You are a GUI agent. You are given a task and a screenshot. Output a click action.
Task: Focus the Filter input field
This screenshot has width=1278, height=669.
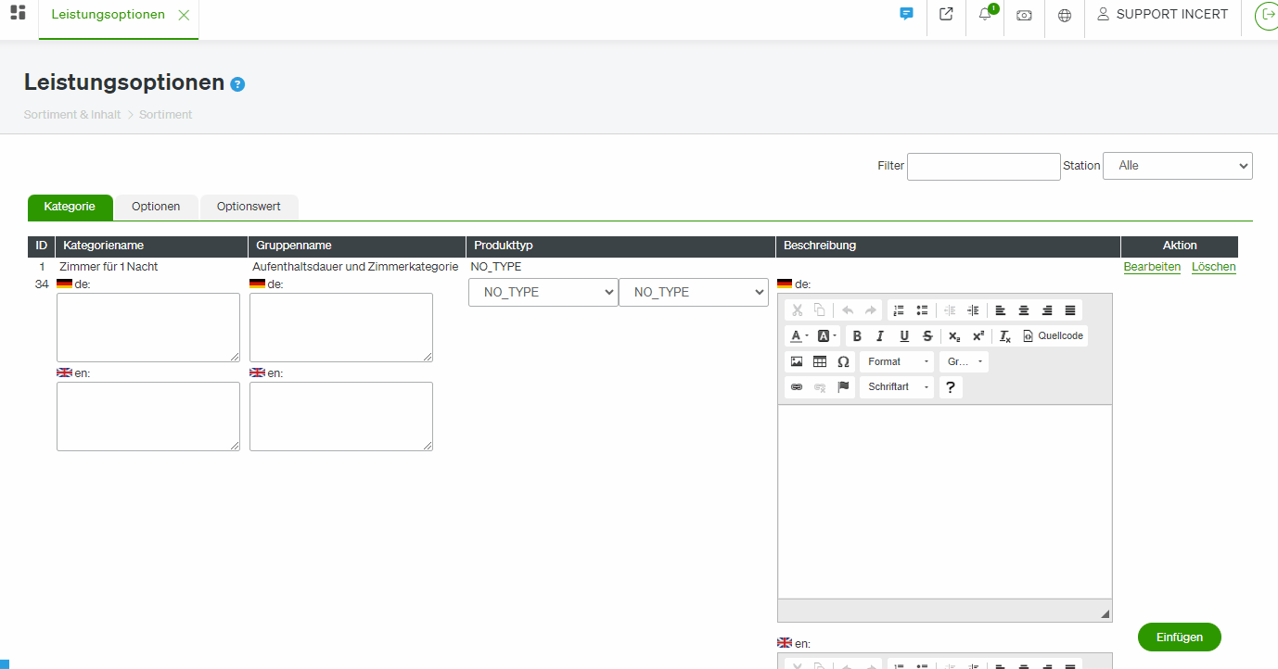[x=983, y=167]
